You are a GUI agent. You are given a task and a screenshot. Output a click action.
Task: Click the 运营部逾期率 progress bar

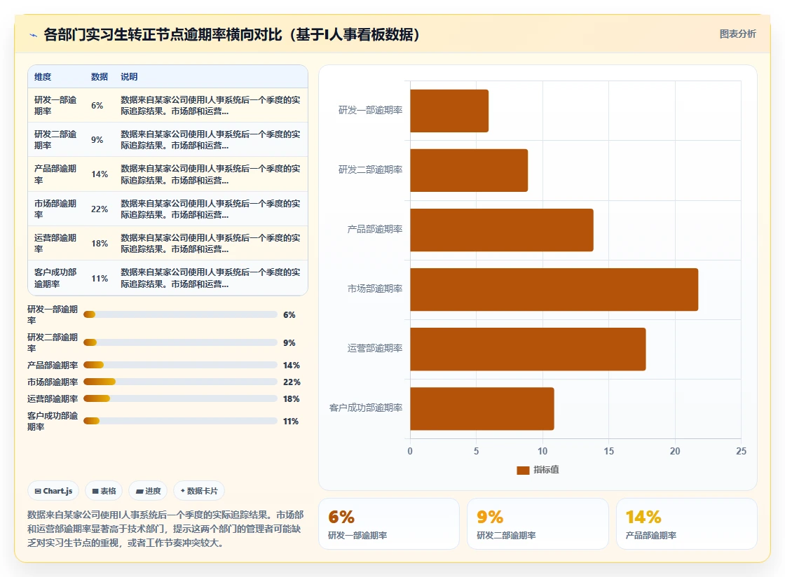(180, 398)
